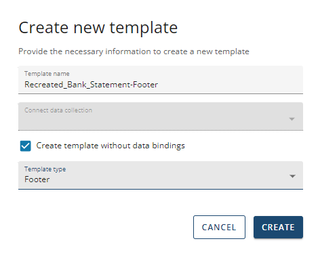Place cursor at end of template name text

pos(159,85)
